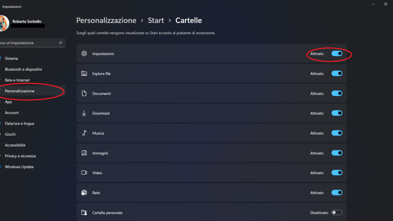Click the Immagini picture icon
The width and height of the screenshot is (393, 221).
[x=84, y=153]
